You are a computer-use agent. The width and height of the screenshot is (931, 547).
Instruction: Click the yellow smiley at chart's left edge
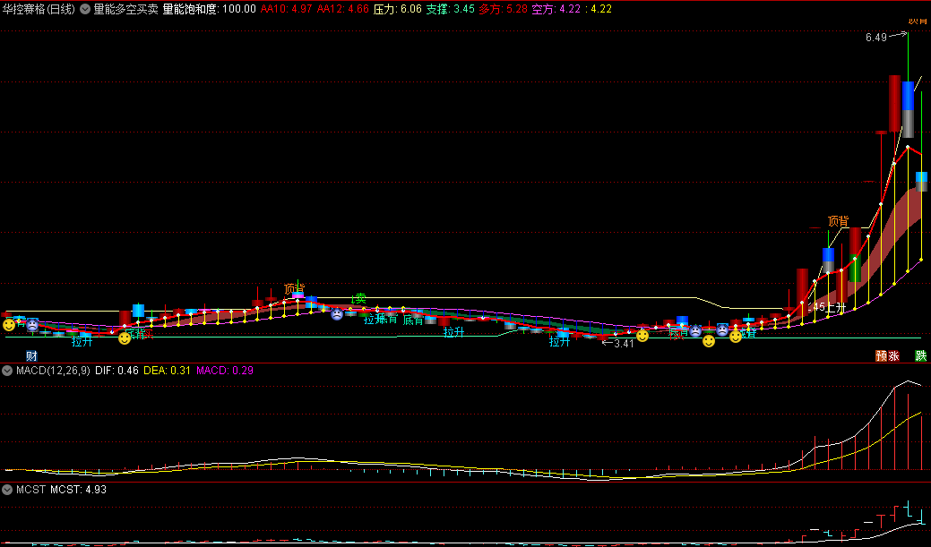pyautogui.click(x=9, y=324)
